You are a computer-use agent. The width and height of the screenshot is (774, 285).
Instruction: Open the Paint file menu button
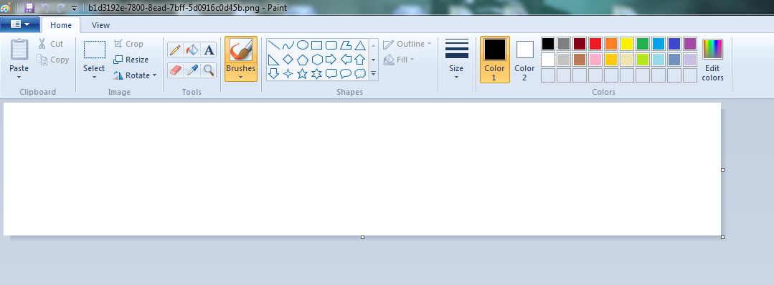[20, 24]
